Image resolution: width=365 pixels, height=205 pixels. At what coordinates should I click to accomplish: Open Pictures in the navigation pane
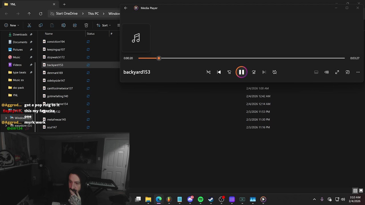click(18, 50)
